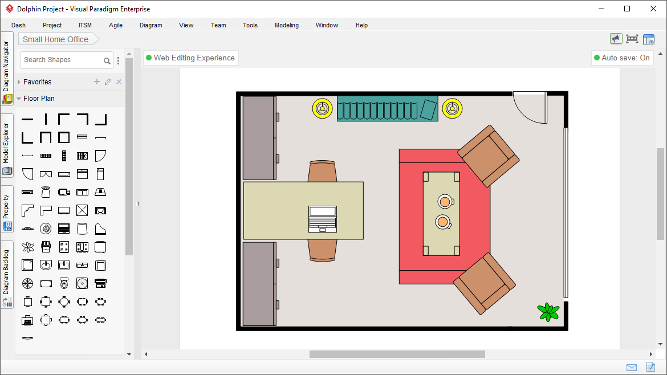Image resolution: width=667 pixels, height=375 pixels.
Task: Open the Agile menu
Action: 115,25
